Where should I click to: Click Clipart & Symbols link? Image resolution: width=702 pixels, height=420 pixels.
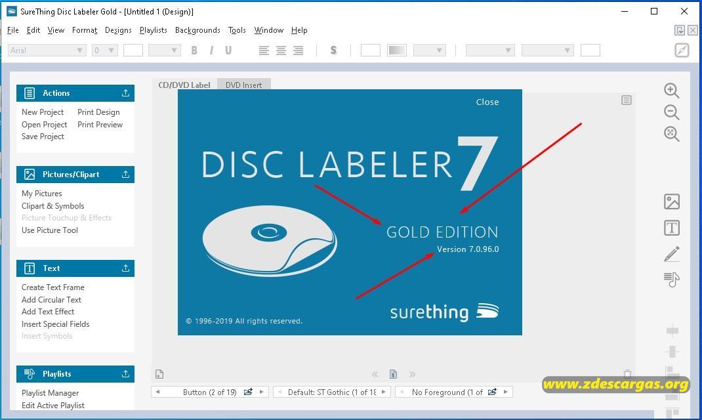(53, 206)
